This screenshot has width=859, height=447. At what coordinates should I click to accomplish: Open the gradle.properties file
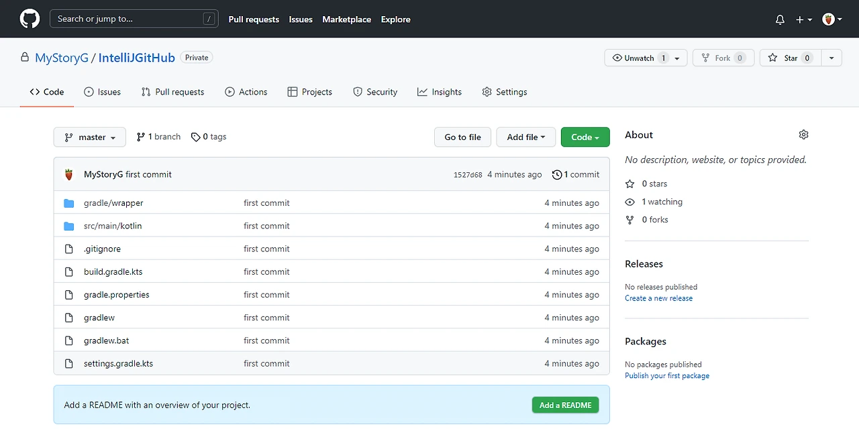point(117,295)
